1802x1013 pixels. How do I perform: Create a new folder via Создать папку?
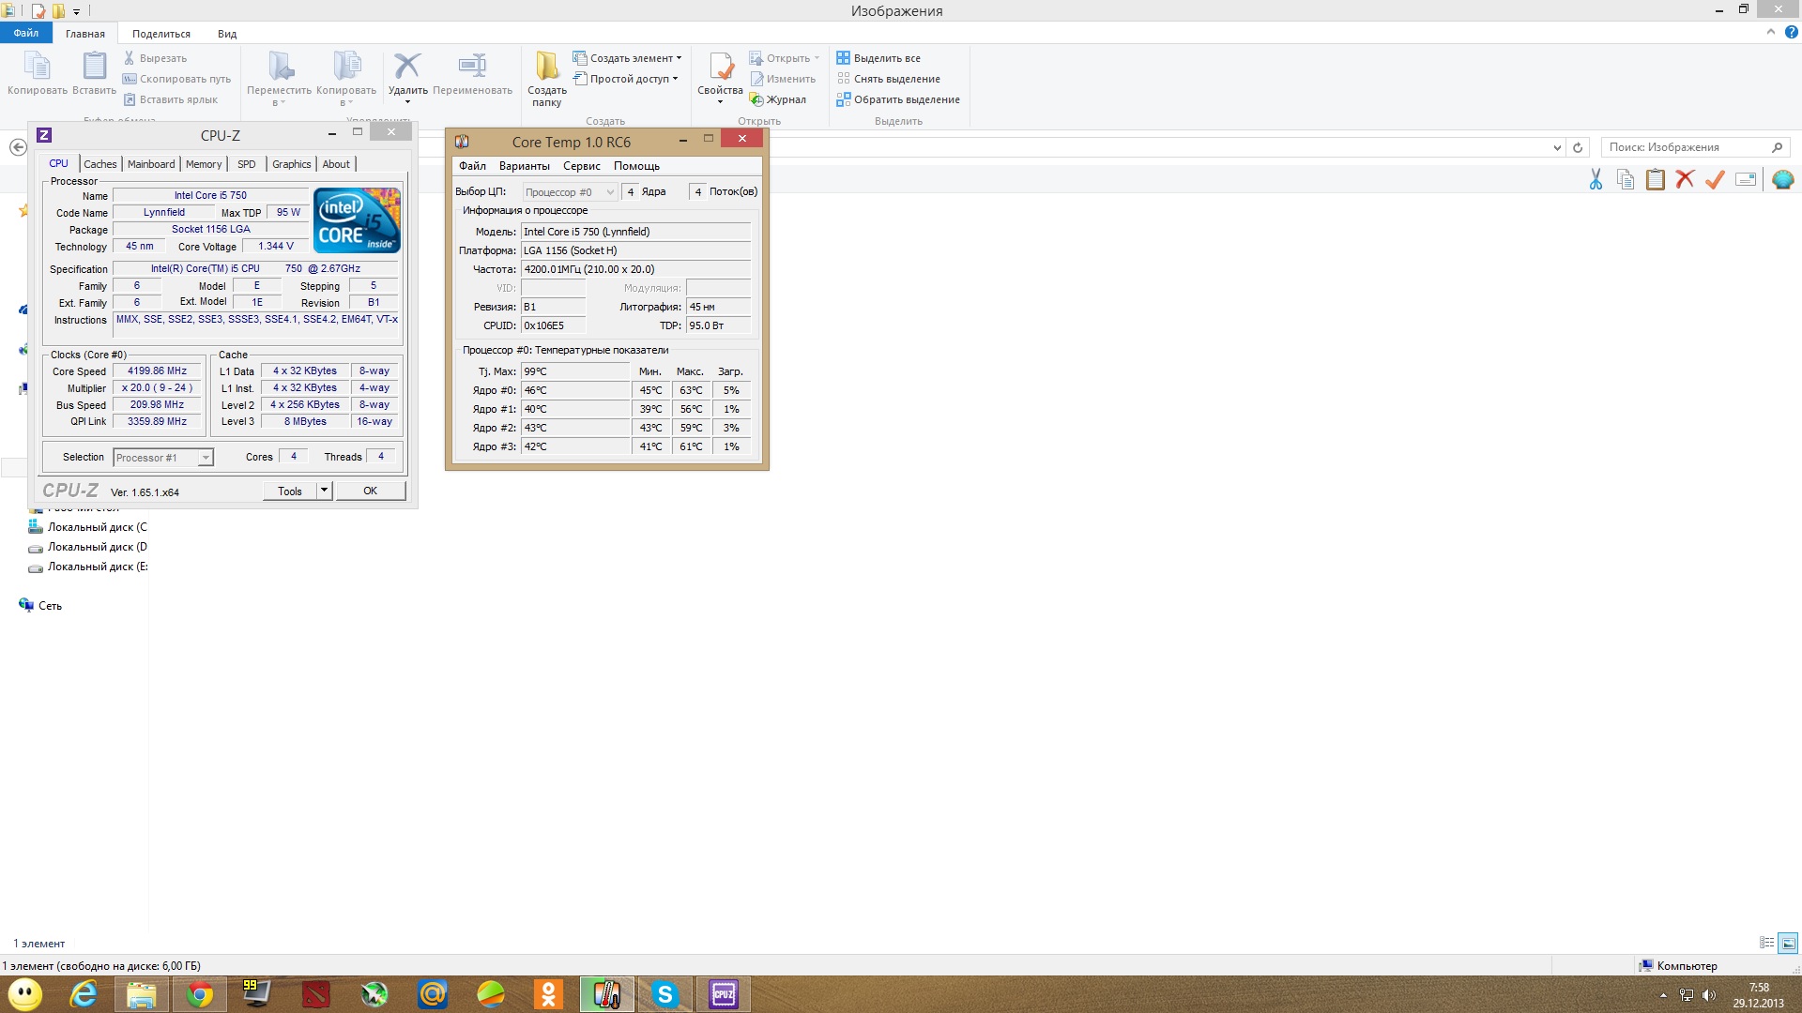point(546,79)
